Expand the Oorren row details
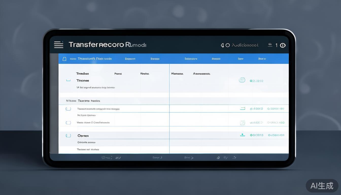 tap(83, 136)
